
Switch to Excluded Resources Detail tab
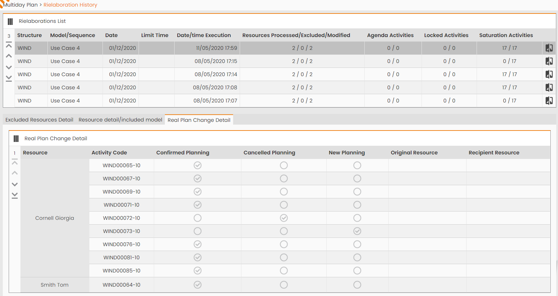(39, 120)
